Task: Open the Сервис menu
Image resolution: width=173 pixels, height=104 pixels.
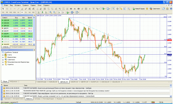Action: pyautogui.click(x=33, y=5)
